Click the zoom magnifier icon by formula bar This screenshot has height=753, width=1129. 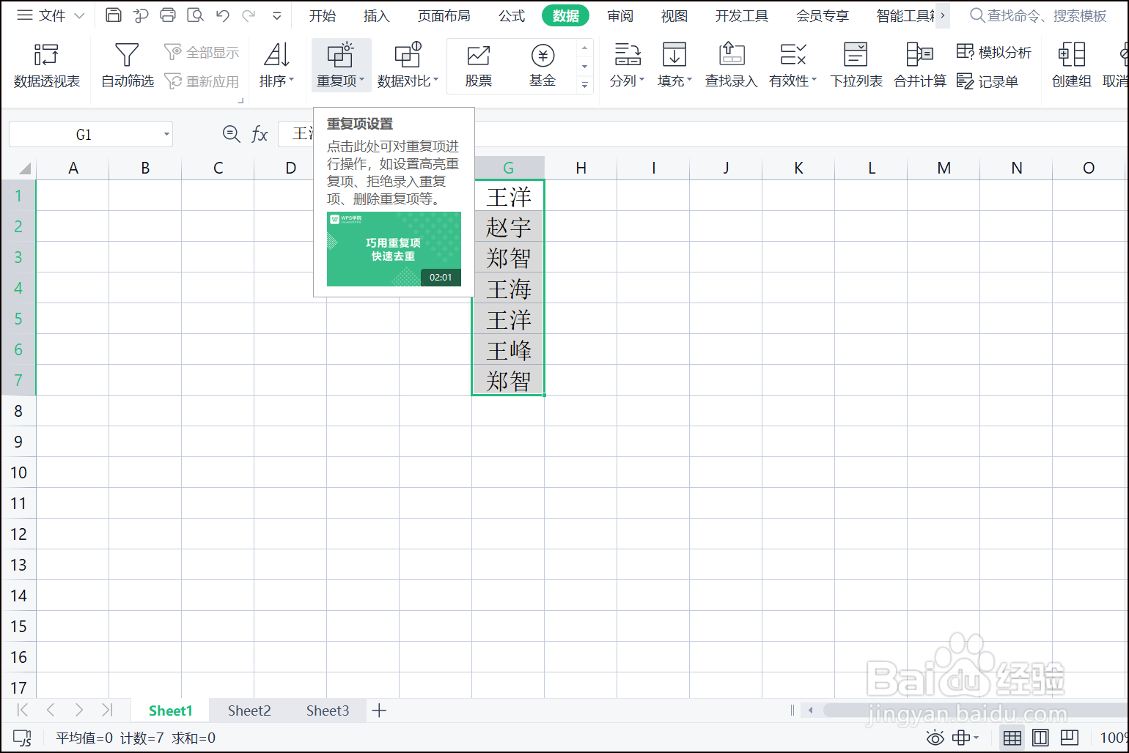(x=231, y=133)
